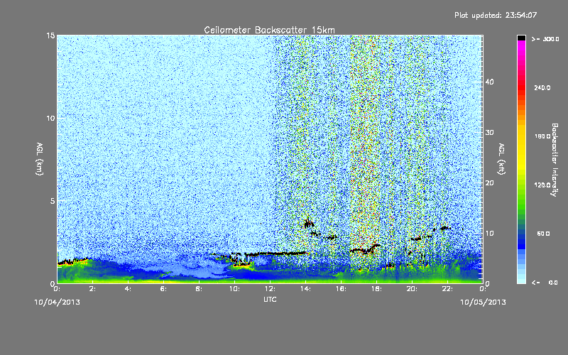Viewport: 568px width, 355px height.
Task: Click the 30 kft tick on the right axis
Action: [x=489, y=132]
